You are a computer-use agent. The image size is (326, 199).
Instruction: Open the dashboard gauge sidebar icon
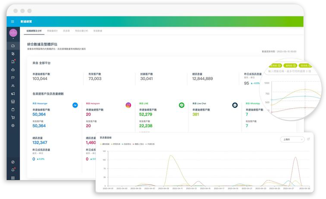click(13, 46)
